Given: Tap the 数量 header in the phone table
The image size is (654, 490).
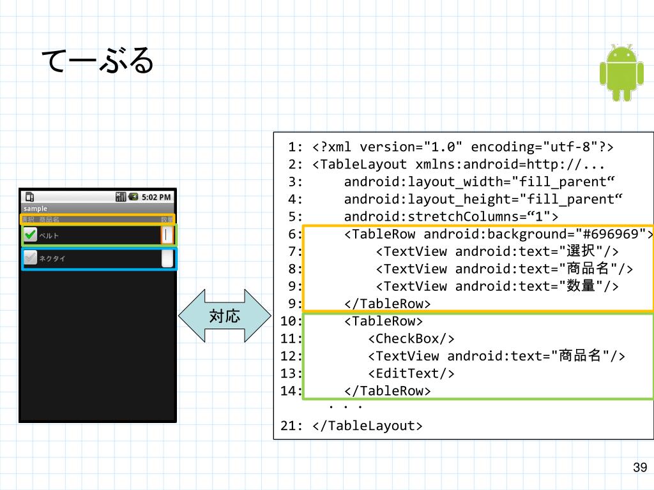Looking at the screenshot, I should 167,219.
